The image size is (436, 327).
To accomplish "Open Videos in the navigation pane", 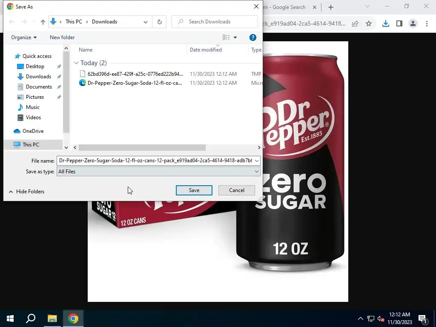I will pos(33,118).
